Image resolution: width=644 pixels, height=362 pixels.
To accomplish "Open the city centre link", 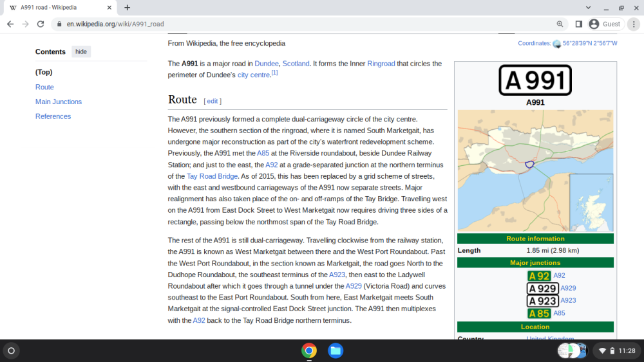I will point(253,75).
